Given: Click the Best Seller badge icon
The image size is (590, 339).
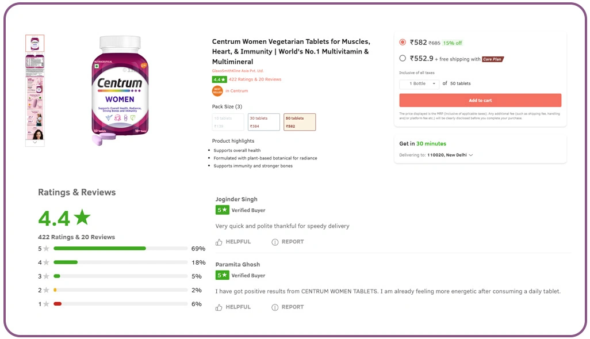Looking at the screenshot, I should [x=219, y=90].
